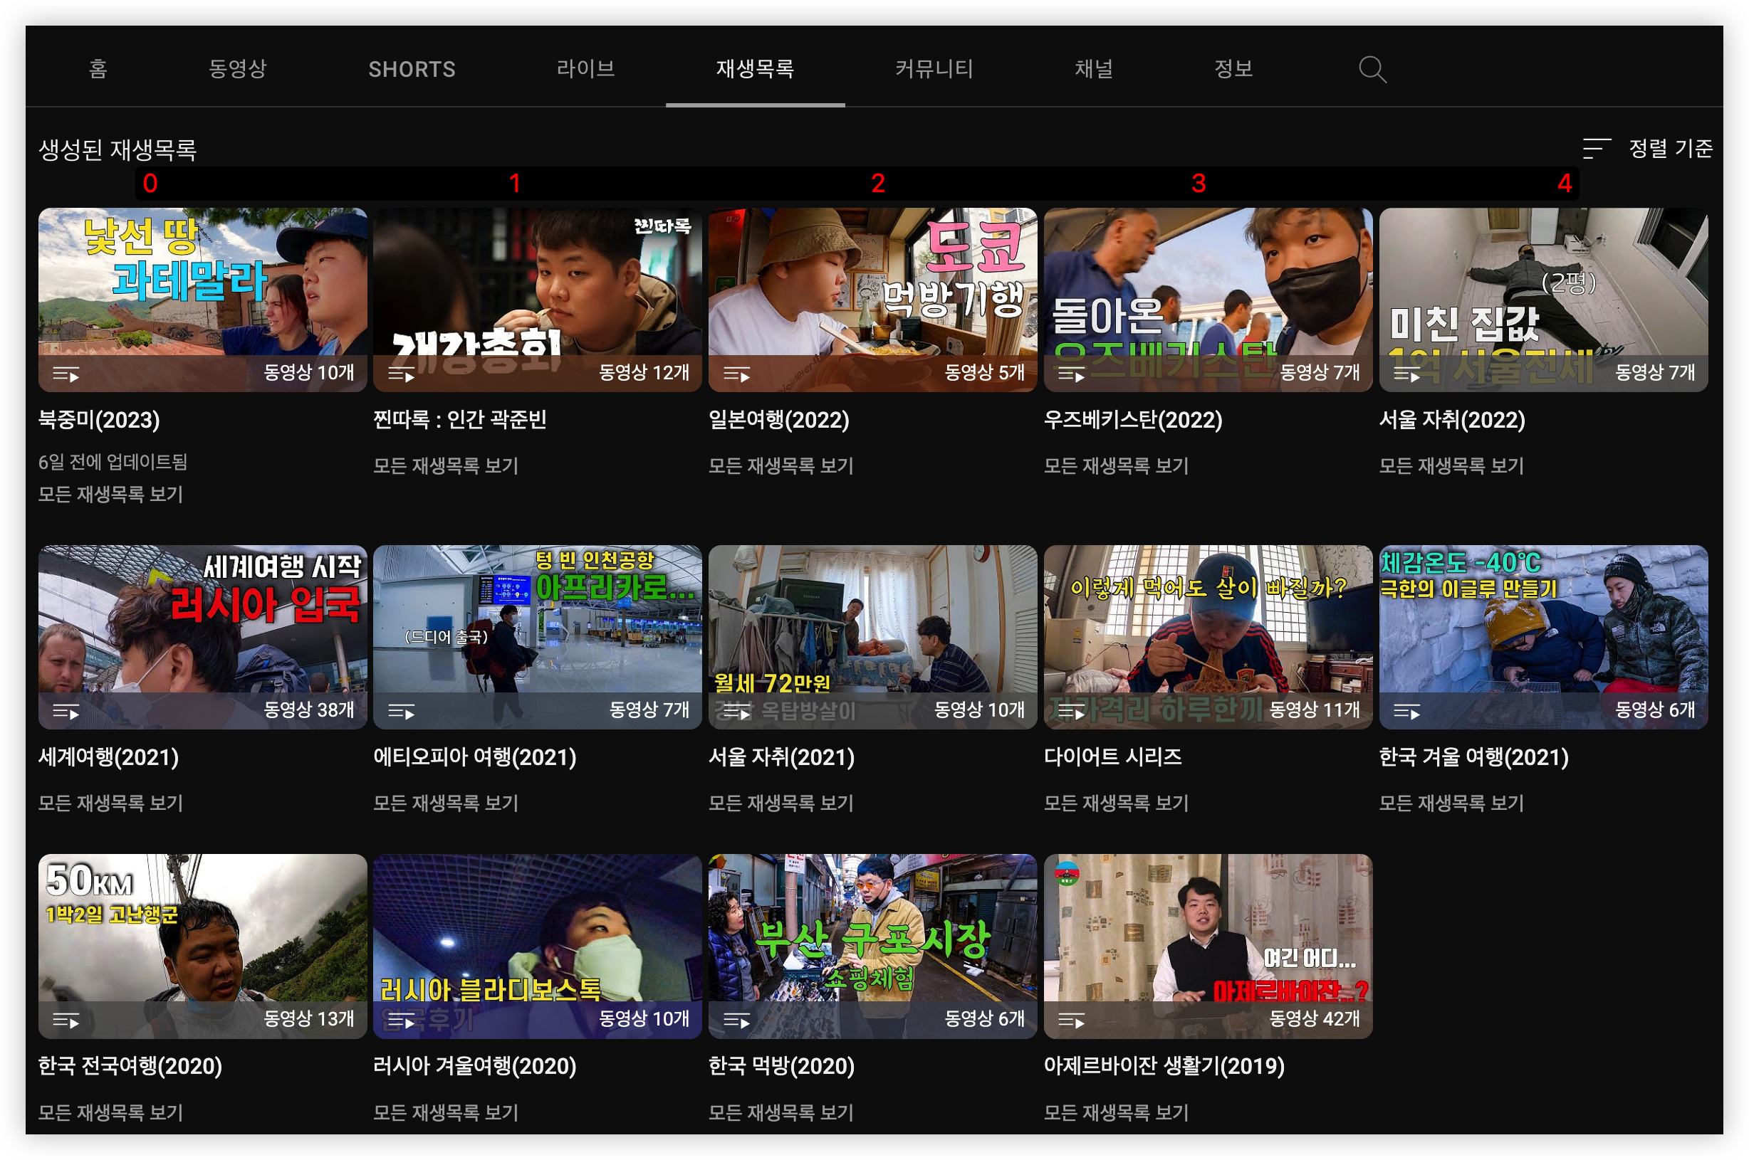Image resolution: width=1749 pixels, height=1160 pixels.
Task: Open 모든 재생목록 보기 under 우즈베키스탄(2022)
Action: click(x=1115, y=465)
